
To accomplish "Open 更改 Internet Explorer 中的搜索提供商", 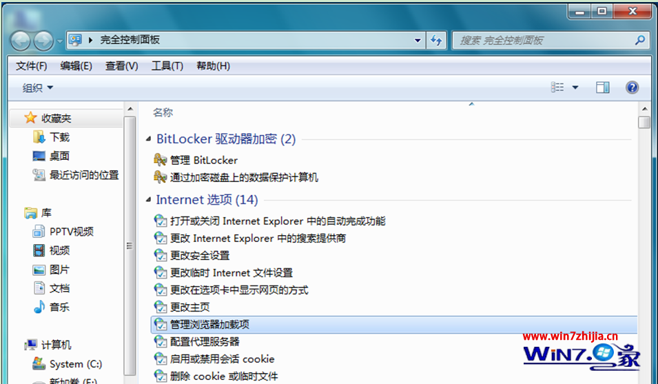I will (x=258, y=239).
